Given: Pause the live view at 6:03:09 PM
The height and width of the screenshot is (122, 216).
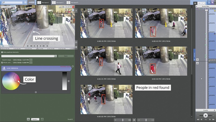Looking at the screenshot, I should tap(63, 7).
